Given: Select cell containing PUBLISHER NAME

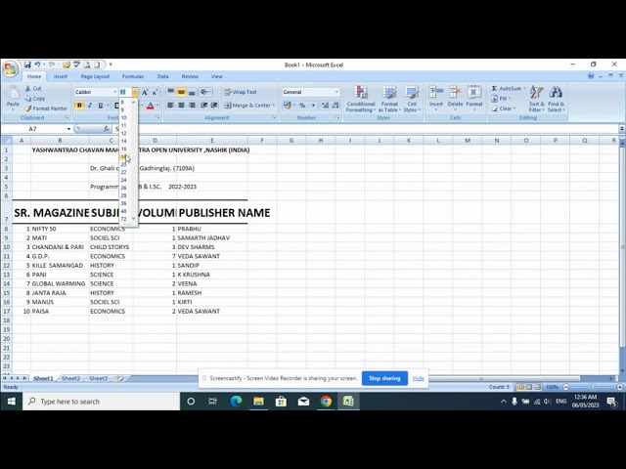Looking at the screenshot, I should coord(212,213).
